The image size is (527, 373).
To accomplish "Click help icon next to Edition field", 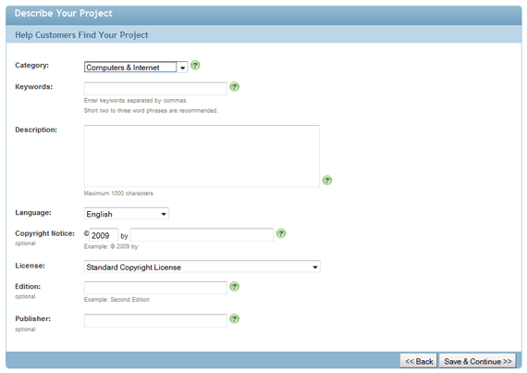I will coord(234,287).
